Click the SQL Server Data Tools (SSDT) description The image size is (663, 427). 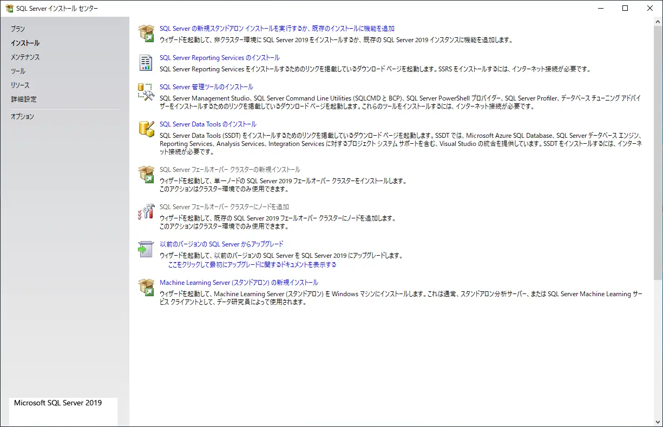(401, 143)
